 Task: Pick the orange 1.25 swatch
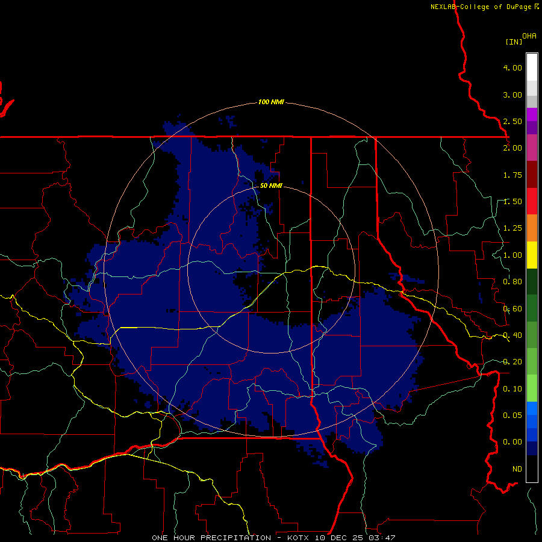pyautogui.click(x=532, y=228)
